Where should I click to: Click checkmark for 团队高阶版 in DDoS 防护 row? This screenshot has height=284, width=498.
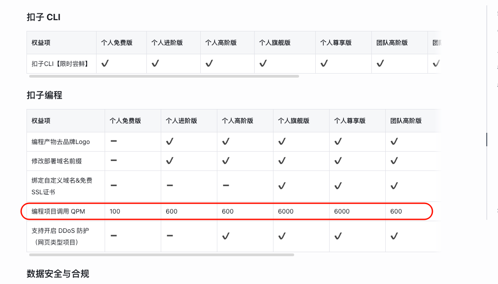[394, 236]
